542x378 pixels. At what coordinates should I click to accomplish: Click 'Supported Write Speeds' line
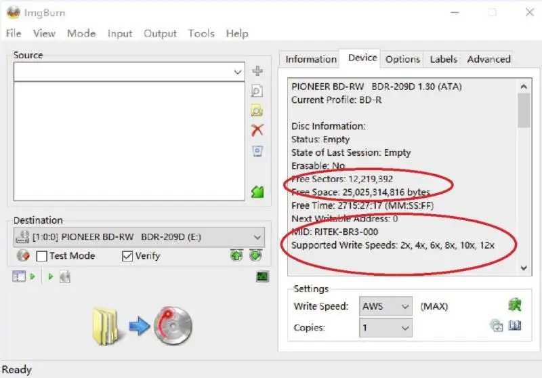pos(393,245)
